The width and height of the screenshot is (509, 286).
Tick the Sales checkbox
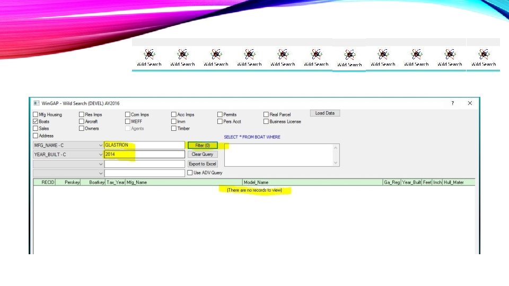click(x=36, y=128)
